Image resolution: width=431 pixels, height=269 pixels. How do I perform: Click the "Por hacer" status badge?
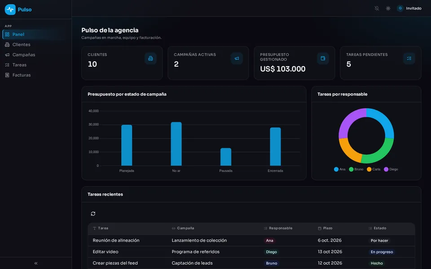[x=379, y=241]
